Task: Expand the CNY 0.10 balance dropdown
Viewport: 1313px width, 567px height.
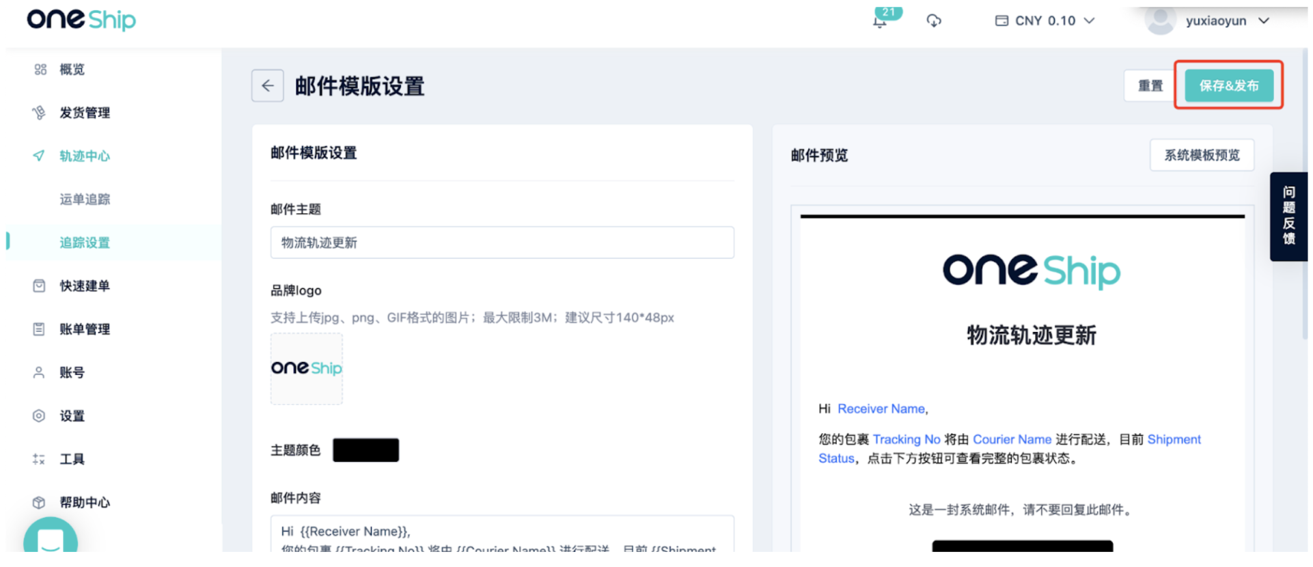Action: point(1045,21)
